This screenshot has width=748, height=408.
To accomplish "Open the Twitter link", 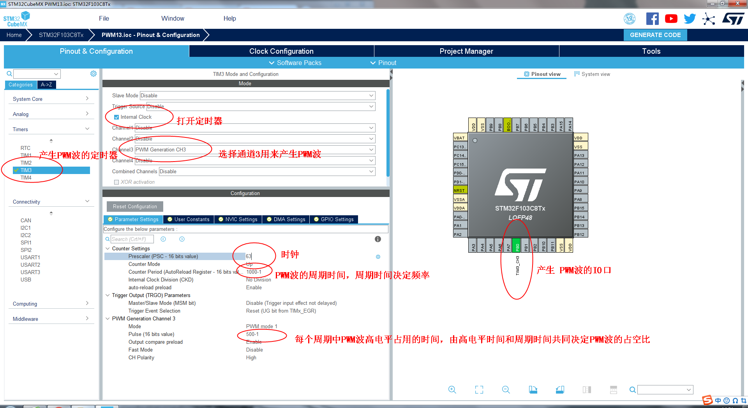I will [x=689, y=18].
